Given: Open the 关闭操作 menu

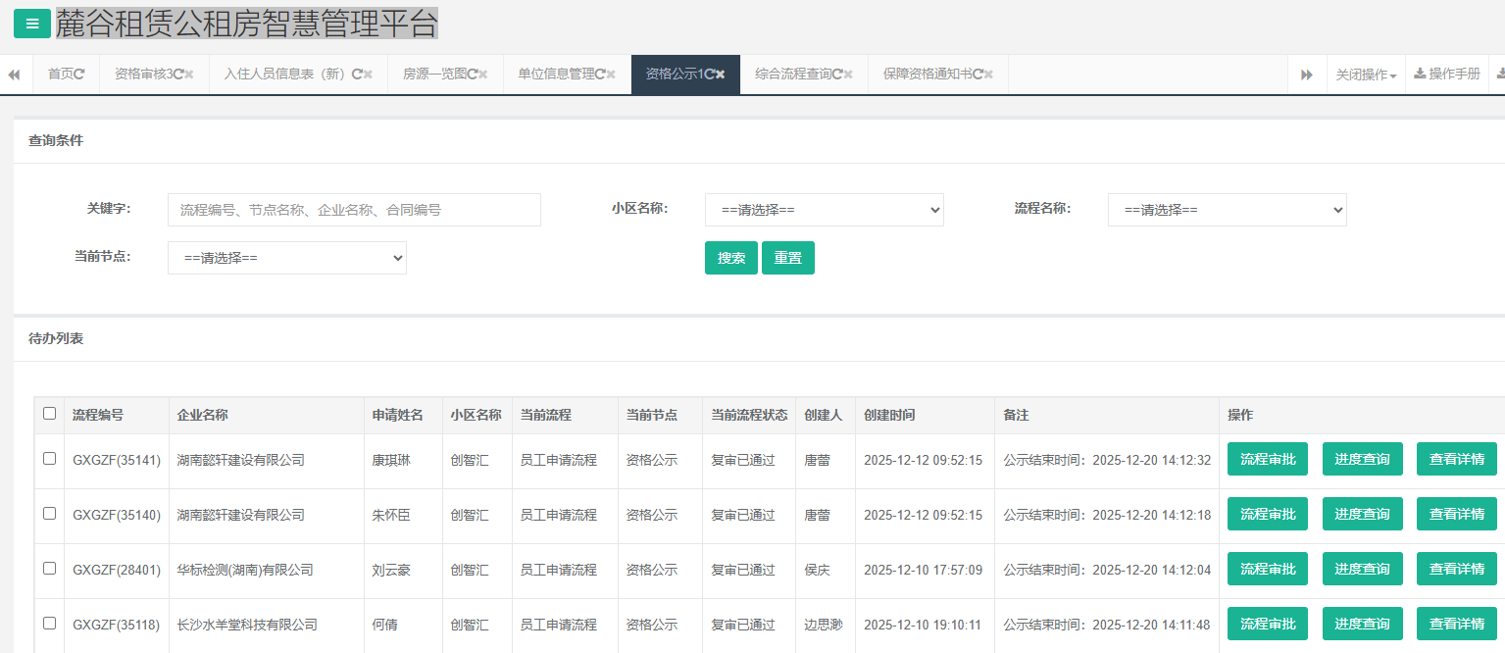Looking at the screenshot, I should click(x=1365, y=75).
